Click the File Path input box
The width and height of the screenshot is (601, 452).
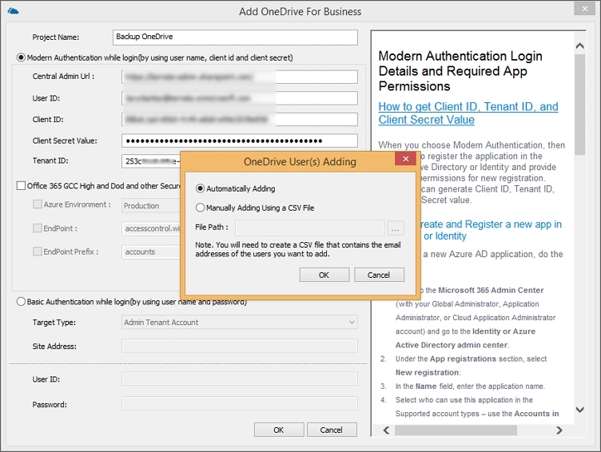[310, 228]
